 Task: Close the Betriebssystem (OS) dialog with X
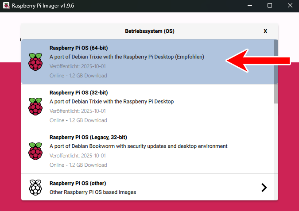click(x=265, y=31)
